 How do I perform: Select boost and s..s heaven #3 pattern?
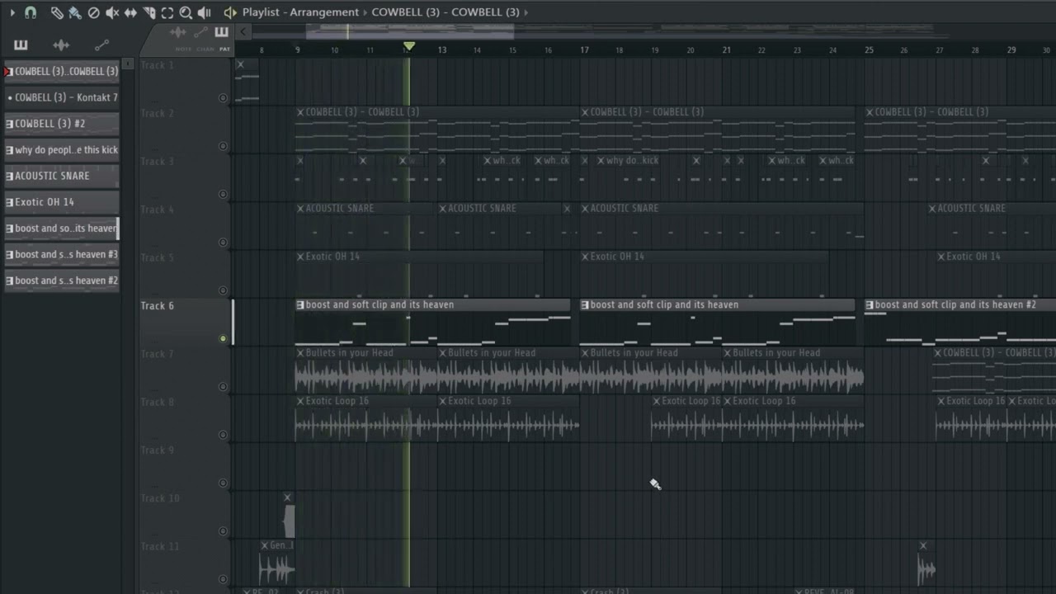coord(62,255)
